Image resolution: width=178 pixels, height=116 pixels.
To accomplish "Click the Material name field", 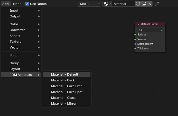I will pos(123,4).
